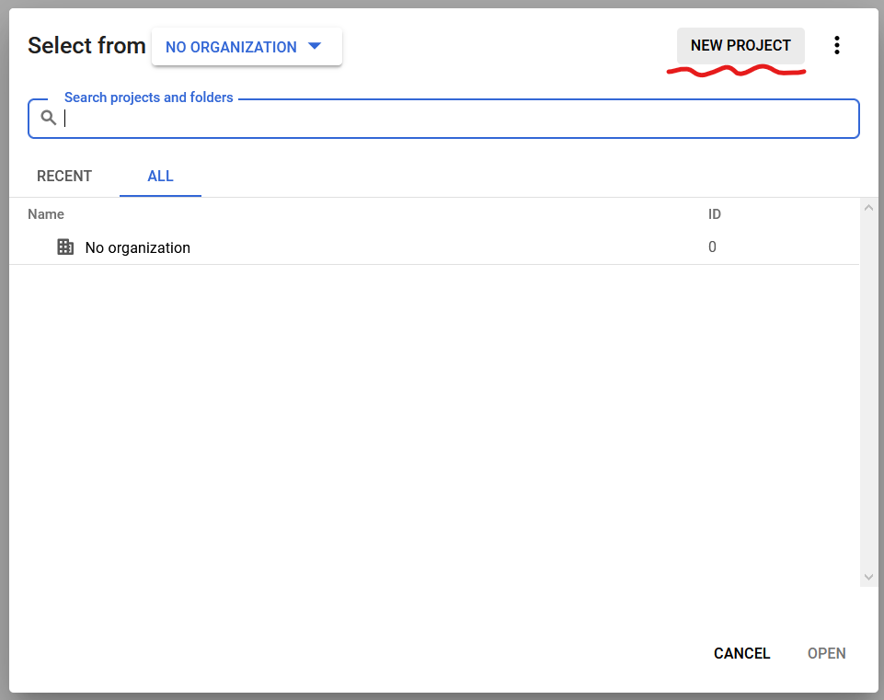884x700 pixels.
Task: Click the ID column header
Action: click(x=714, y=214)
